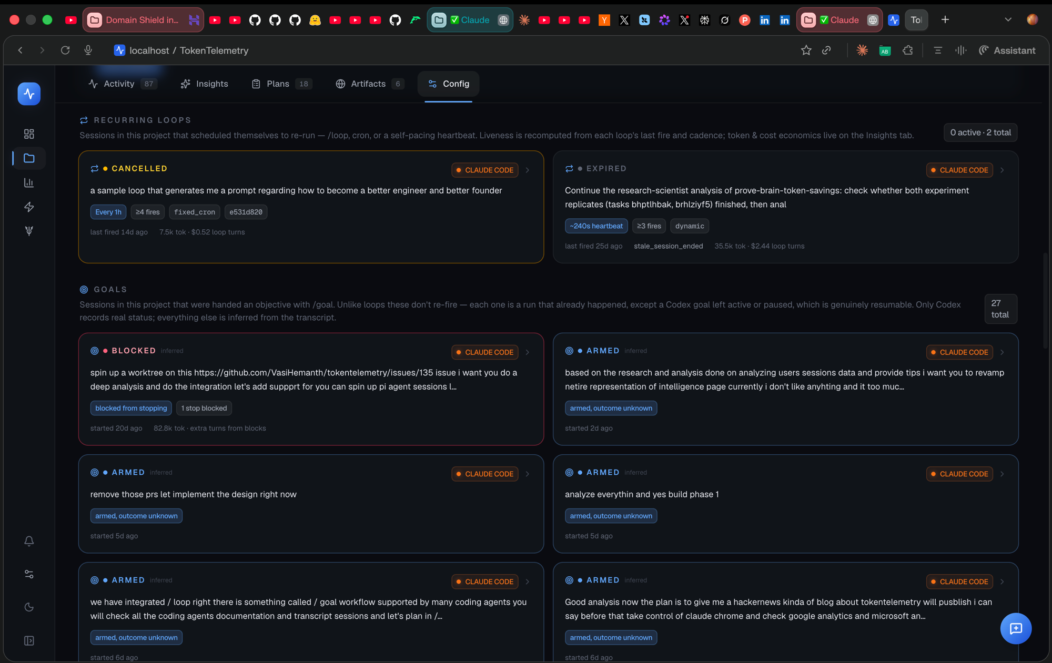Image resolution: width=1052 pixels, height=663 pixels.
Task: Click the 0 active · 2 total counter
Action: pyautogui.click(x=980, y=132)
